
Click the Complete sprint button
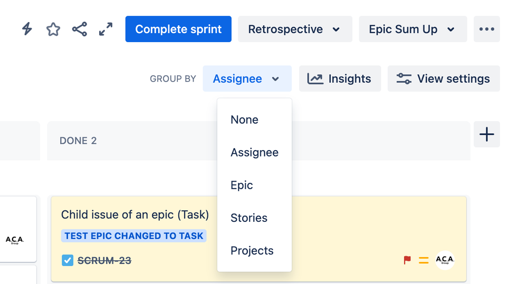pyautogui.click(x=178, y=29)
